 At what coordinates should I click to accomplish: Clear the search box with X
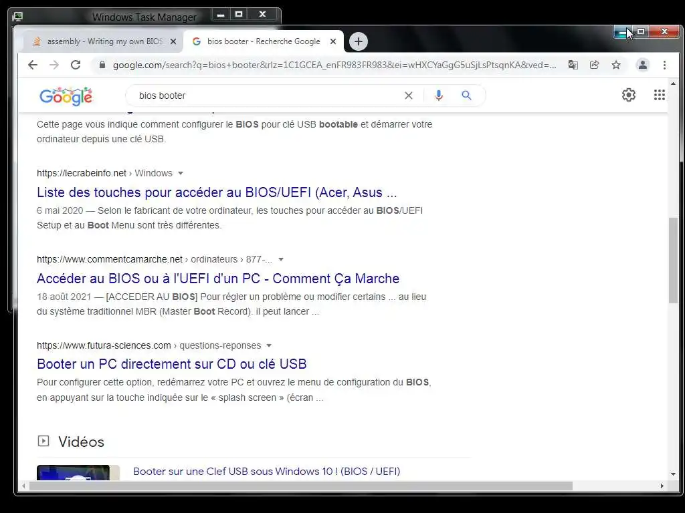(409, 96)
